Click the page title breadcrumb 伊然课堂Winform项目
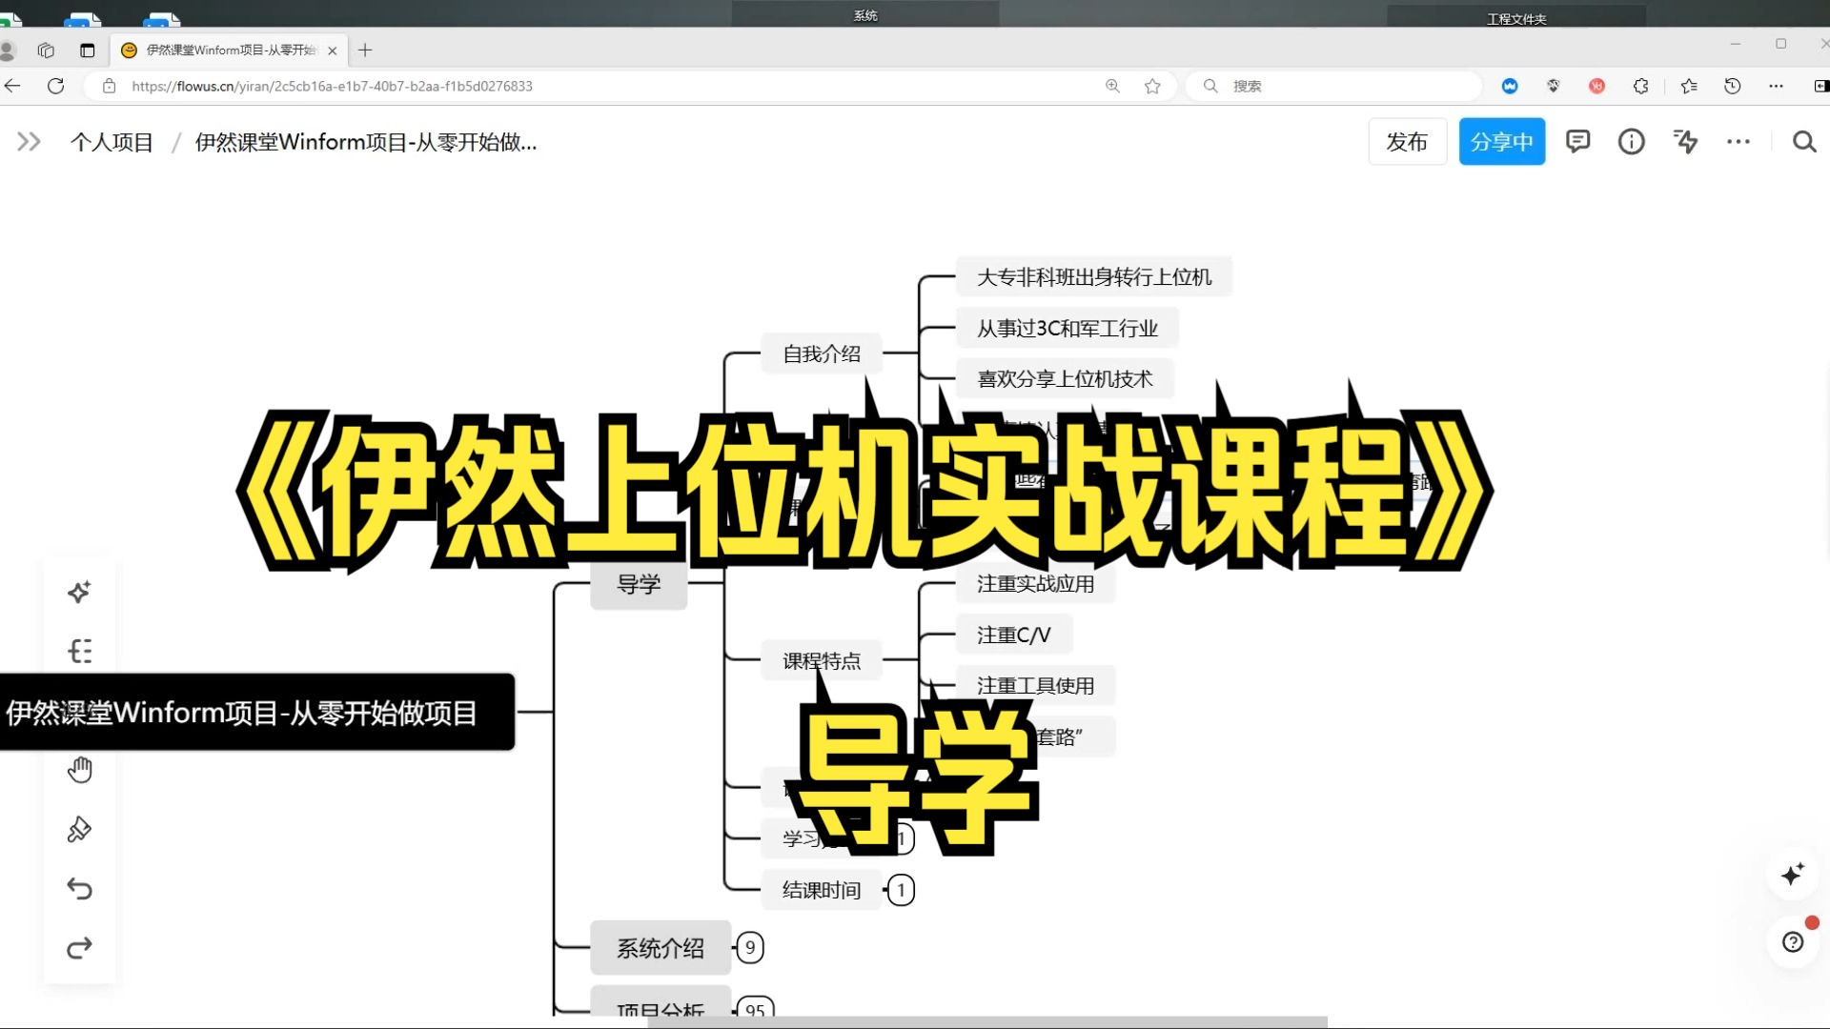This screenshot has width=1830, height=1029. 366,142
